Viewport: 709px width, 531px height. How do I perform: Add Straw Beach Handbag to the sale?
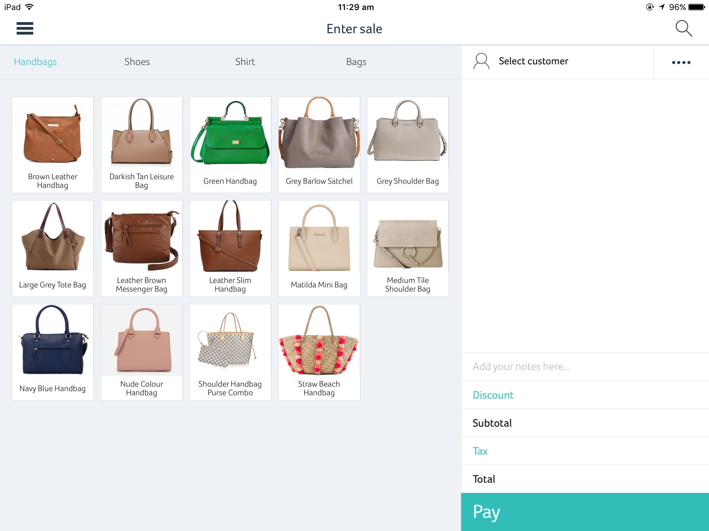pyautogui.click(x=319, y=352)
